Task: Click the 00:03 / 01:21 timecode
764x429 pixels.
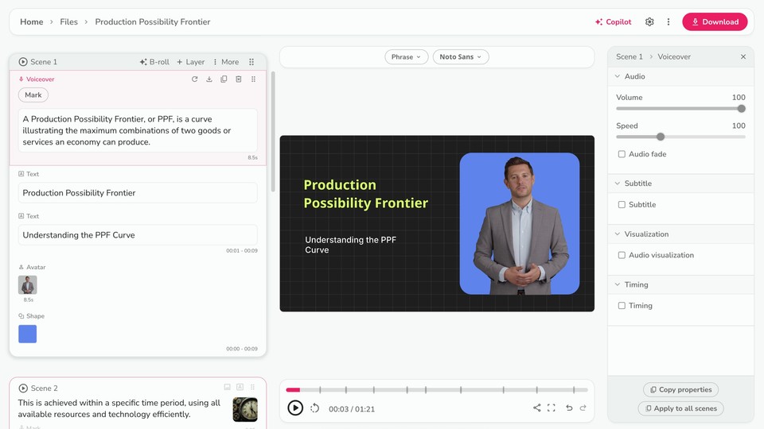Action: point(352,409)
